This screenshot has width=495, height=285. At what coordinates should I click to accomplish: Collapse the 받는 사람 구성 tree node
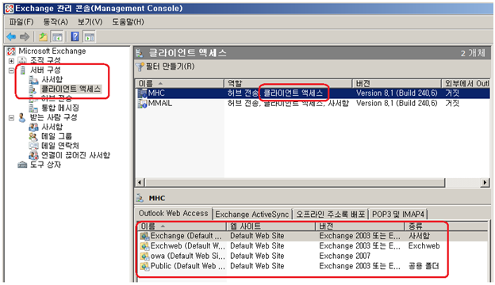pyautogui.click(x=11, y=118)
